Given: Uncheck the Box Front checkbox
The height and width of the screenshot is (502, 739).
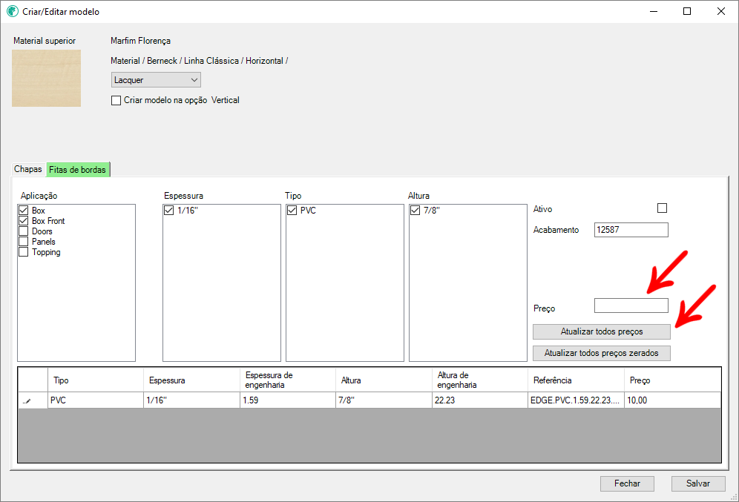Looking at the screenshot, I should [24, 221].
